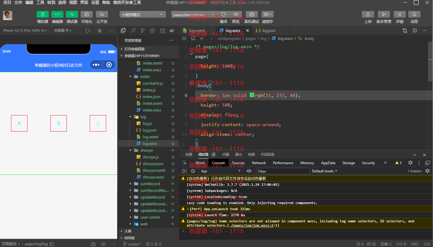The height and width of the screenshot is (247, 433).
Task: Switch to the log.wxml editor tab
Action: pos(197,30)
